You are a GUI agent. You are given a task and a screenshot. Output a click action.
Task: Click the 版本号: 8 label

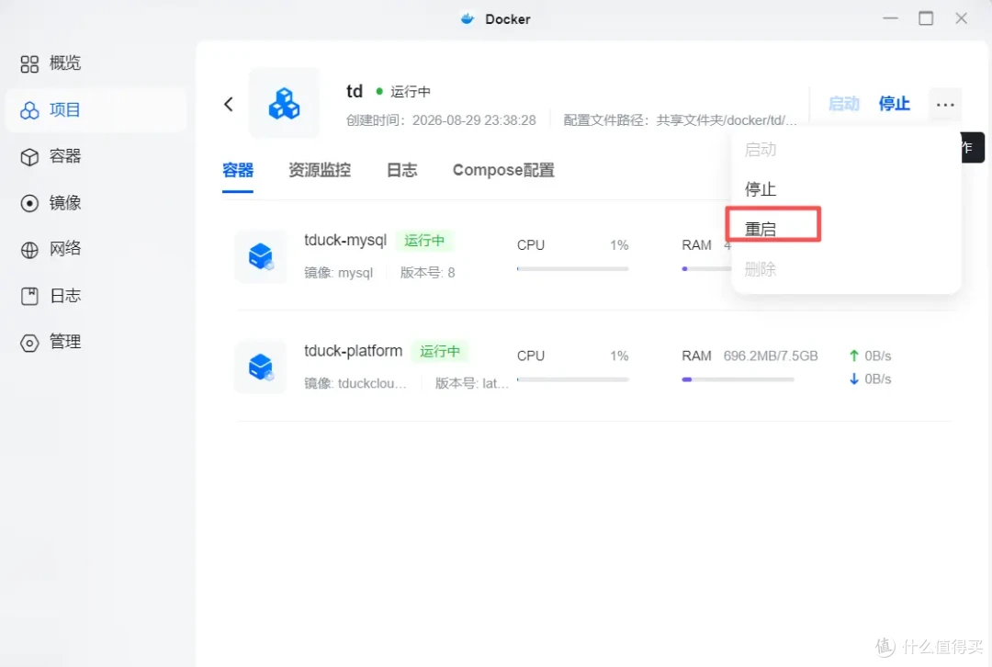click(428, 273)
